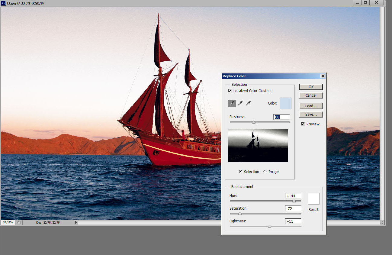This screenshot has height=255, width=392.
Task: Open the sampled Color swatch
Action: tap(286, 103)
